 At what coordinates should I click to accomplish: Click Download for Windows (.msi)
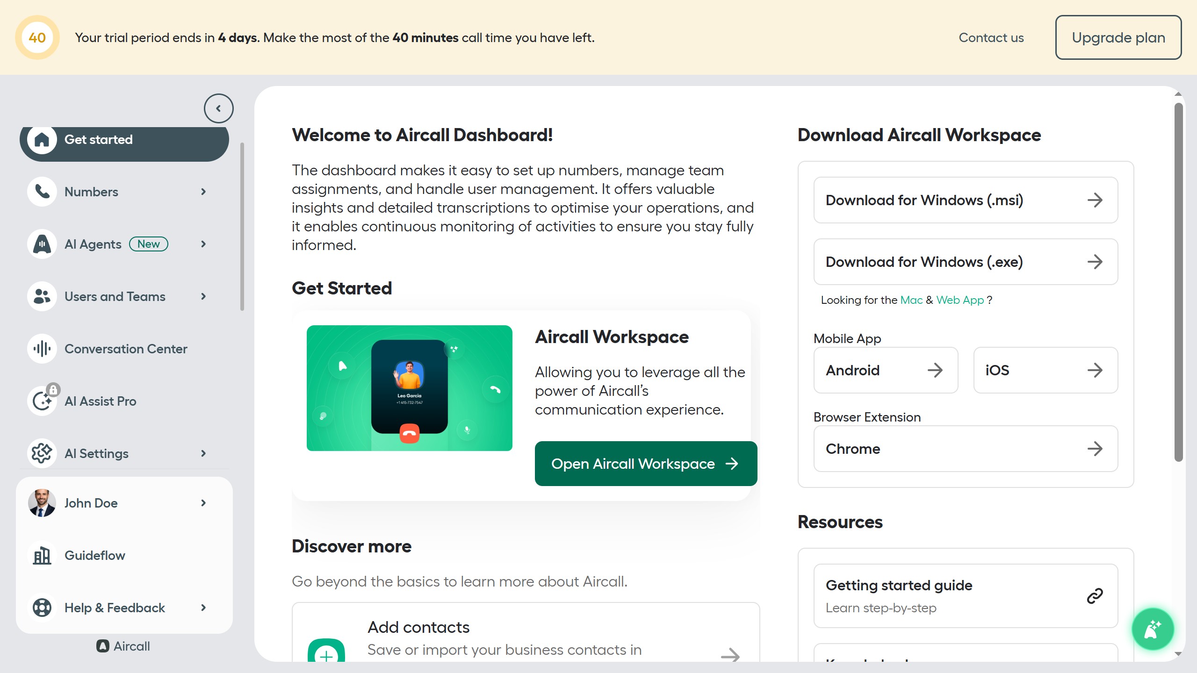966,200
